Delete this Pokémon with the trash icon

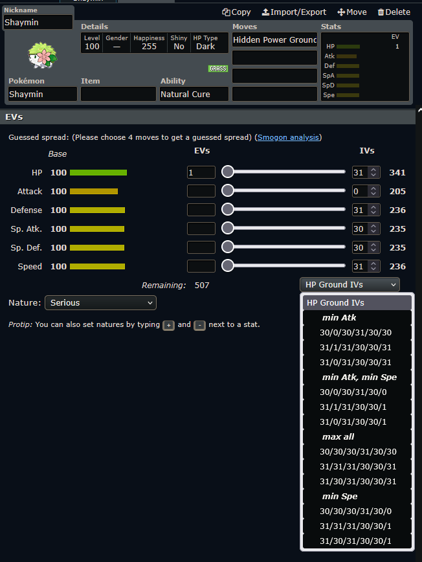394,12
